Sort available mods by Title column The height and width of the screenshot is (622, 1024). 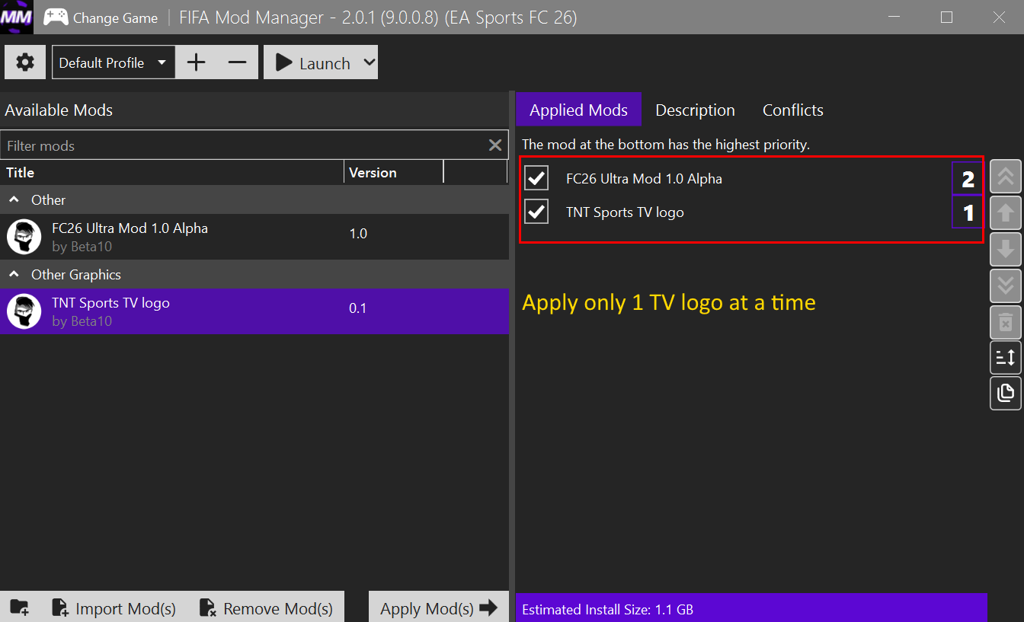(172, 173)
